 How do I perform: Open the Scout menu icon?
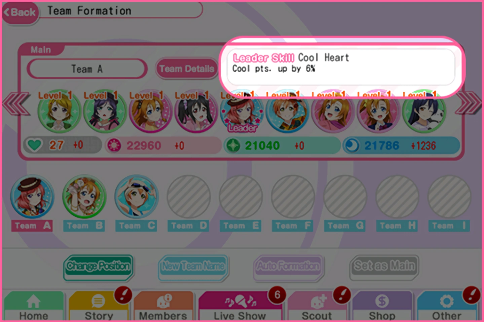tap(317, 306)
